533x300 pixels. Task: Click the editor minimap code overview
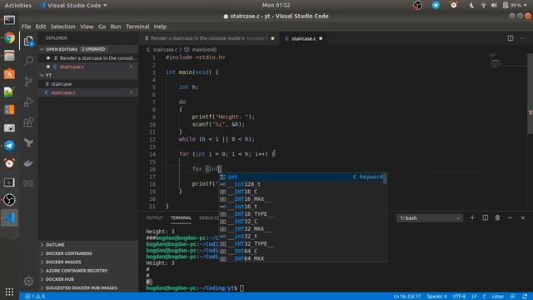506,61
